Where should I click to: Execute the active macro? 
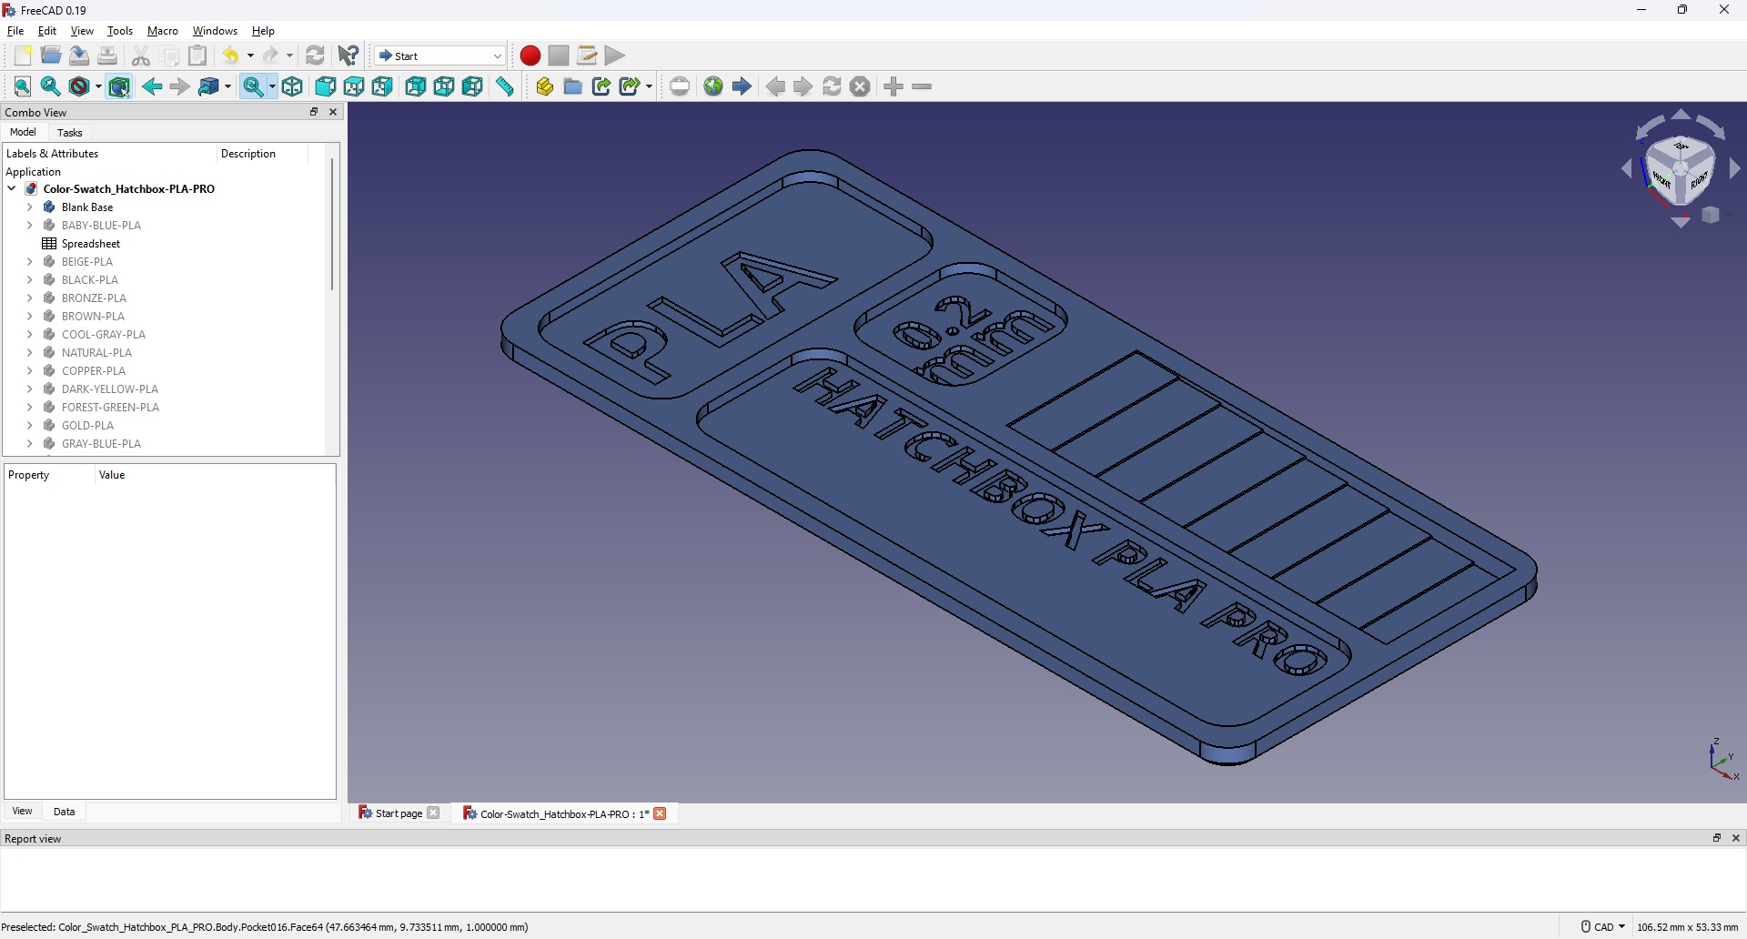pos(614,56)
